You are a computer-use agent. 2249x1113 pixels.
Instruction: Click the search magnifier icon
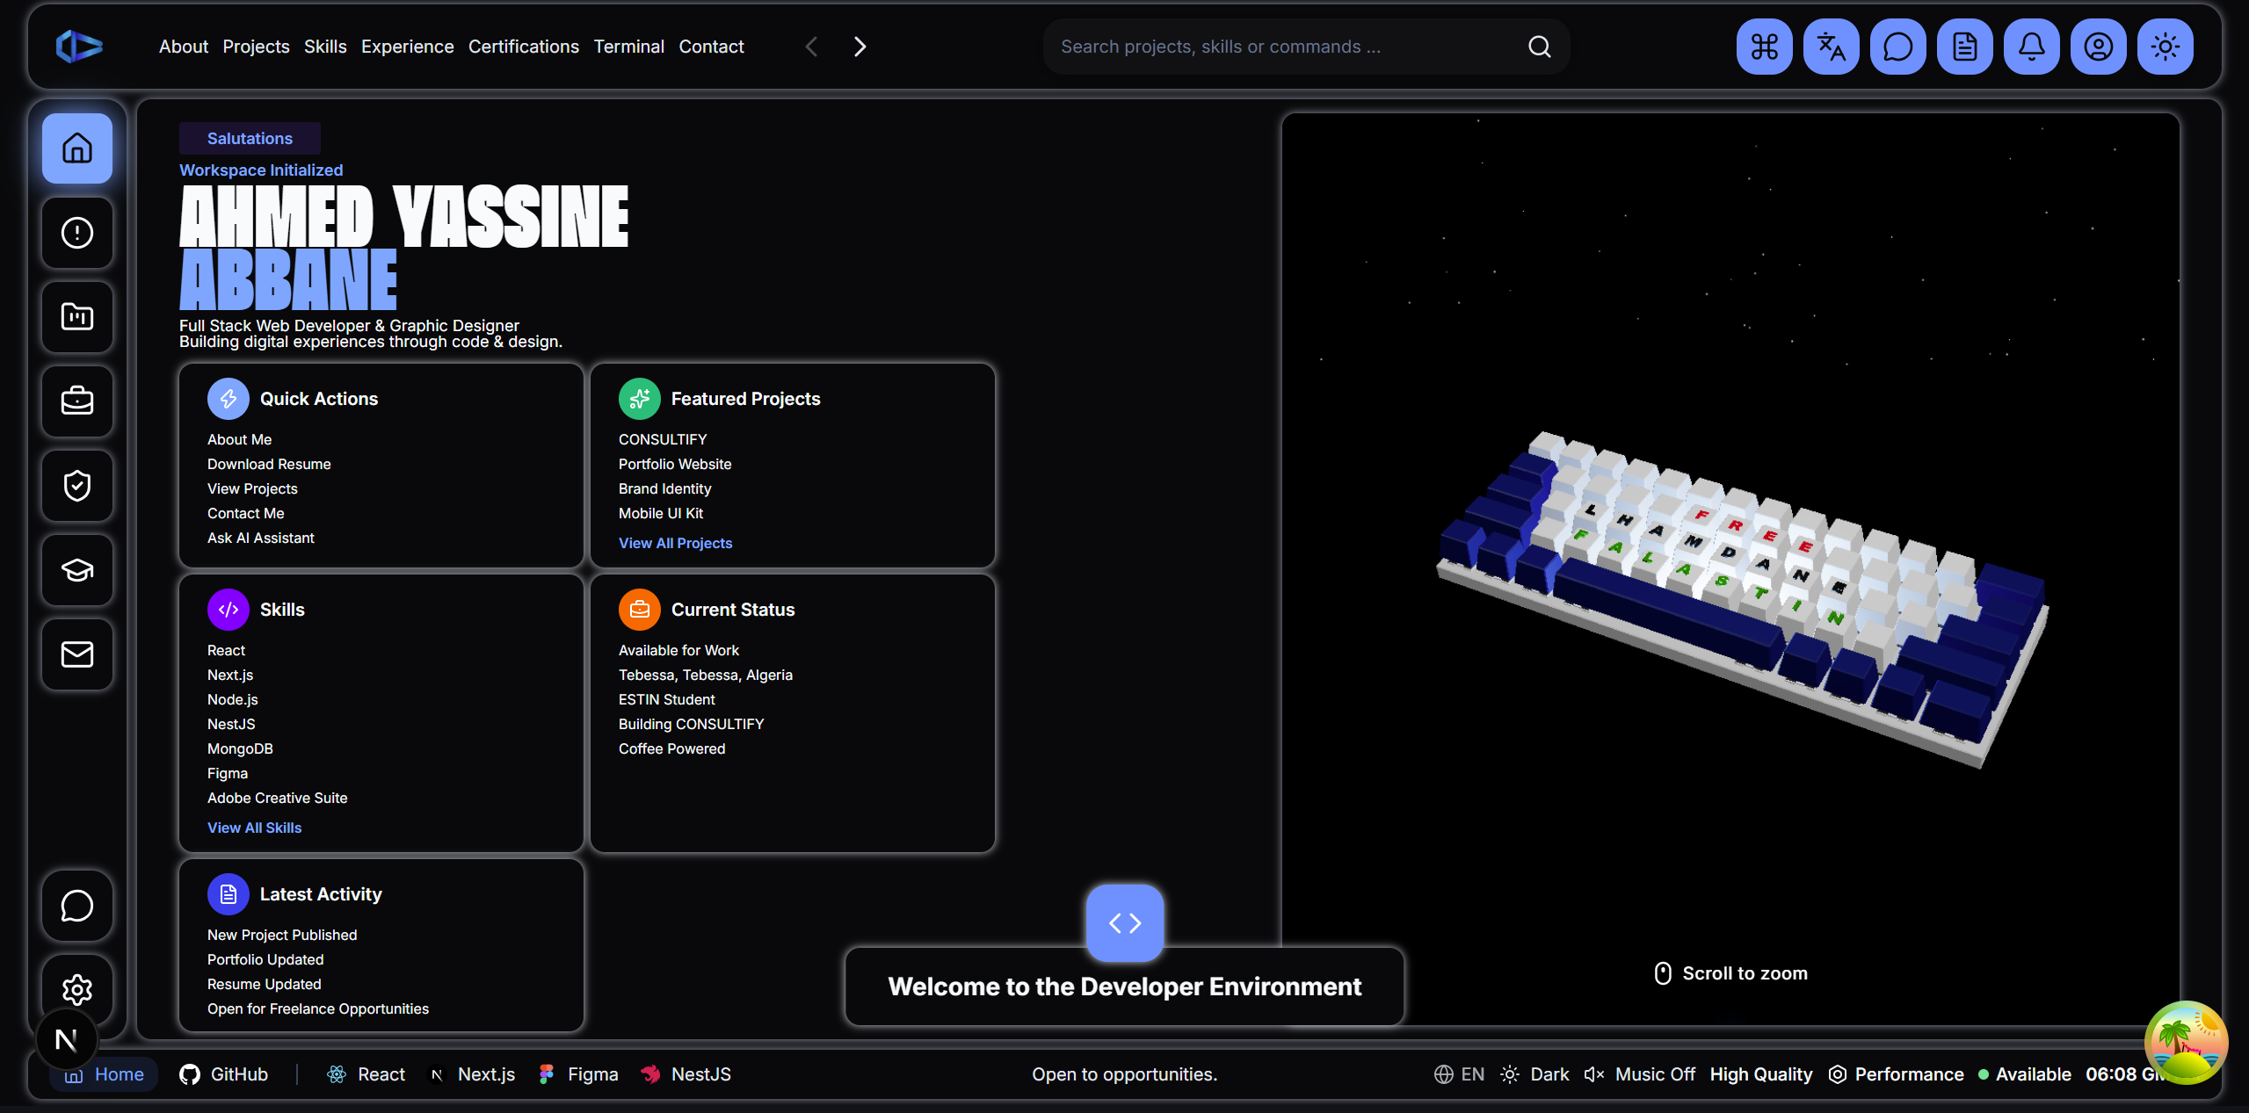click(1539, 47)
